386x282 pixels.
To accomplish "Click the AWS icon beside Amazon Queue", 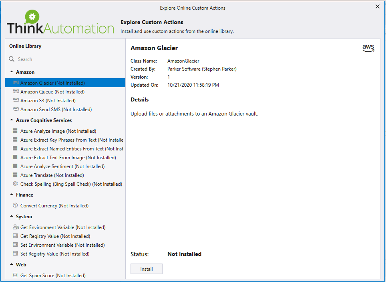I will point(16,91).
